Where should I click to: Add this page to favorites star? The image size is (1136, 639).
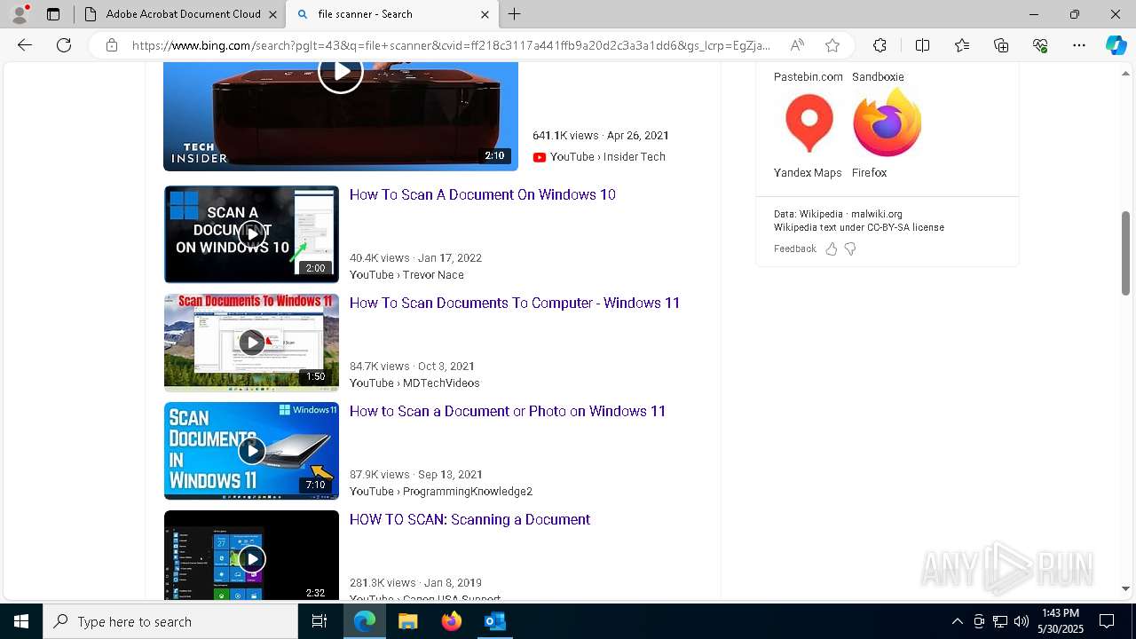pyautogui.click(x=832, y=45)
